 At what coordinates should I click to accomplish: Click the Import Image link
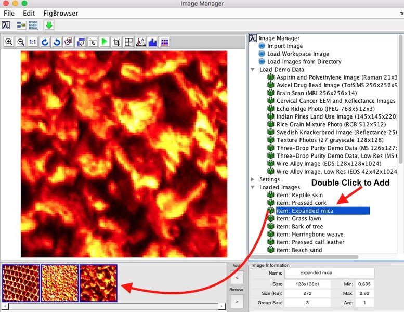[284, 46]
